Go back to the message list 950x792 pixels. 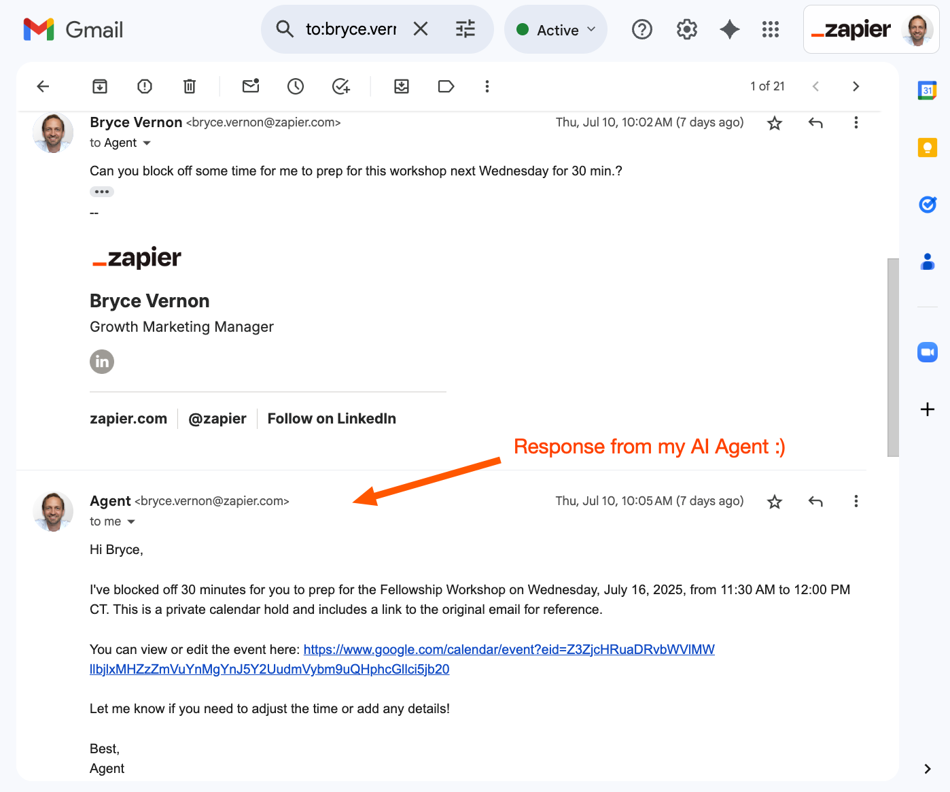pyautogui.click(x=43, y=86)
